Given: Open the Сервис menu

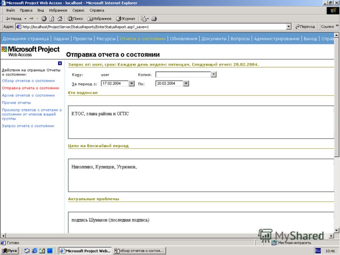Looking at the screenshot, I should (78, 10).
